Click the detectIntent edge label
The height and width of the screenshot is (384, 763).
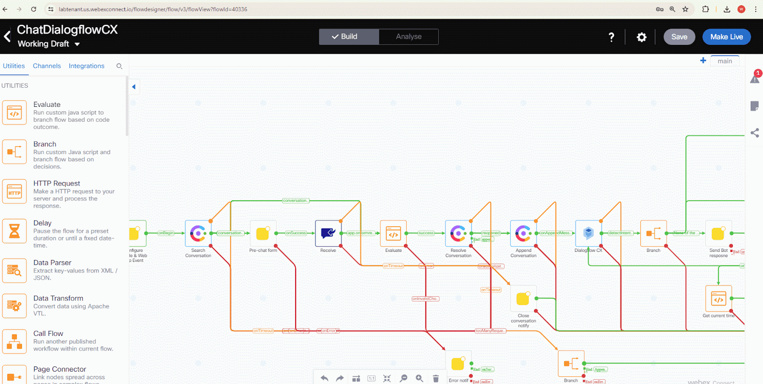coord(620,233)
